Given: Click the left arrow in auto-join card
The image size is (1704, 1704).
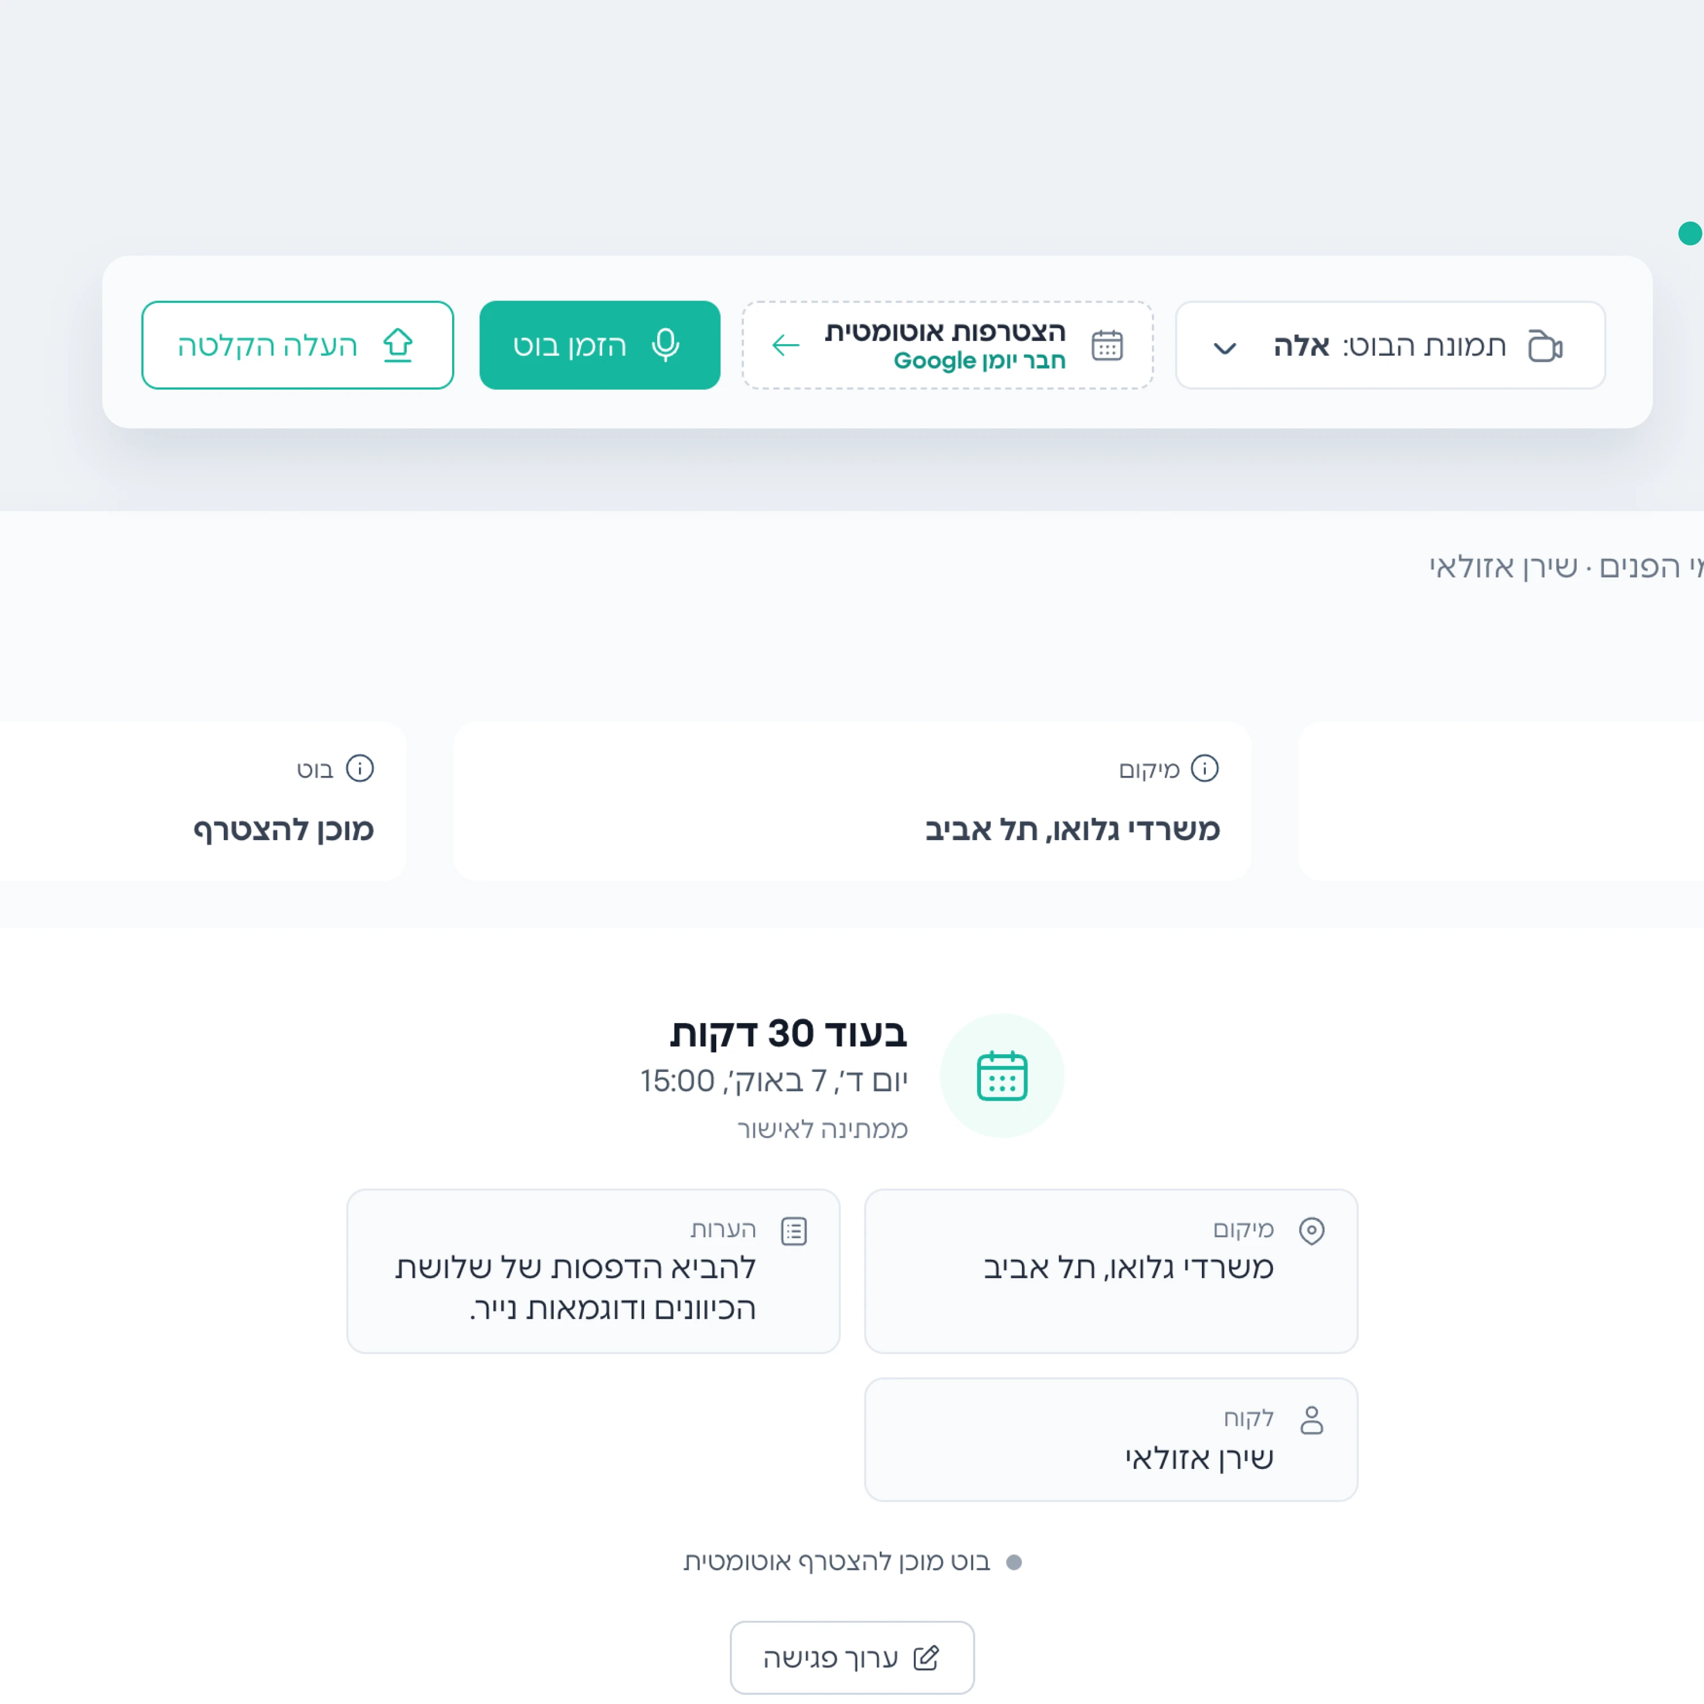Looking at the screenshot, I should coord(786,345).
